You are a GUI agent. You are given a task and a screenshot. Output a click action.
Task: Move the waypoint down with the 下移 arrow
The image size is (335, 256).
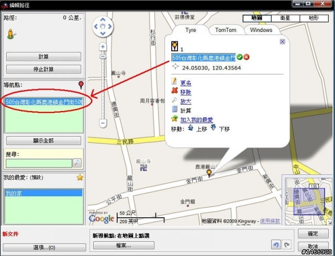click(213, 128)
